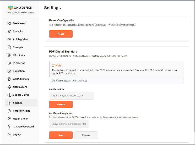Select Example in the sidebar
Image resolution: width=195 pixels, height=145 pixels.
click(18, 47)
